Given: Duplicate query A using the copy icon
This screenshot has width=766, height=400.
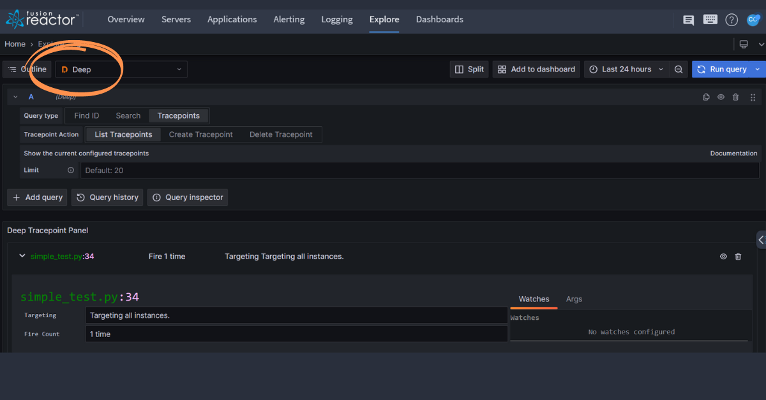Looking at the screenshot, I should coord(706,97).
